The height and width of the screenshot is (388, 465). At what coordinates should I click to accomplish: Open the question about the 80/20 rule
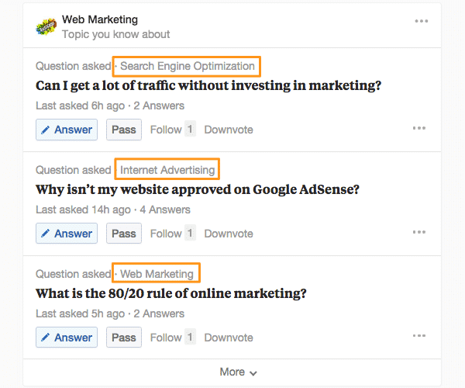point(170,293)
